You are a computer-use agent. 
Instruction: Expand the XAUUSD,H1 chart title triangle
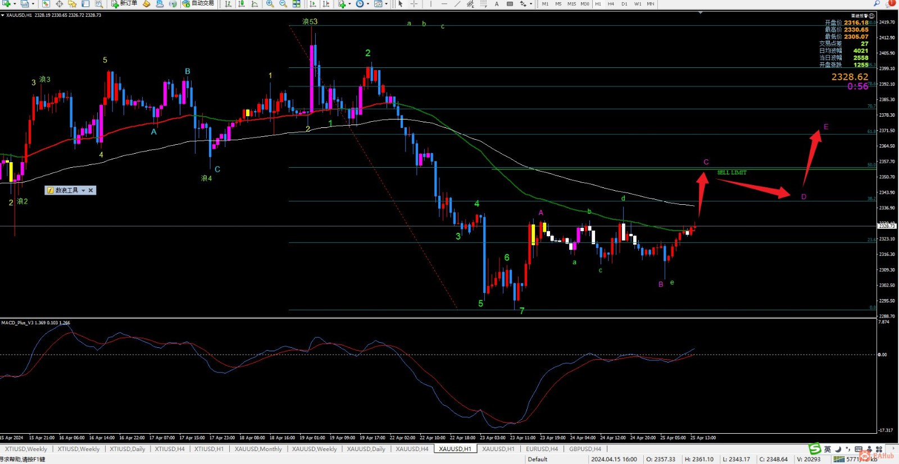point(3,15)
